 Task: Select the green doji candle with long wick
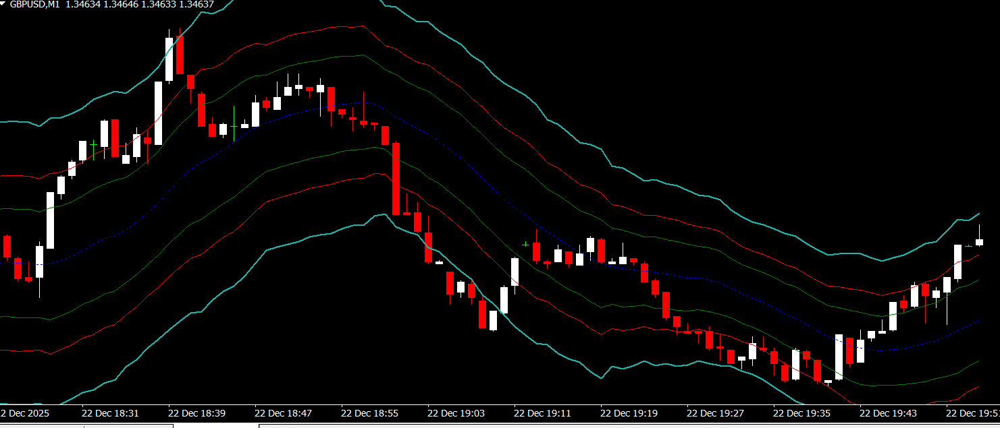[234, 126]
